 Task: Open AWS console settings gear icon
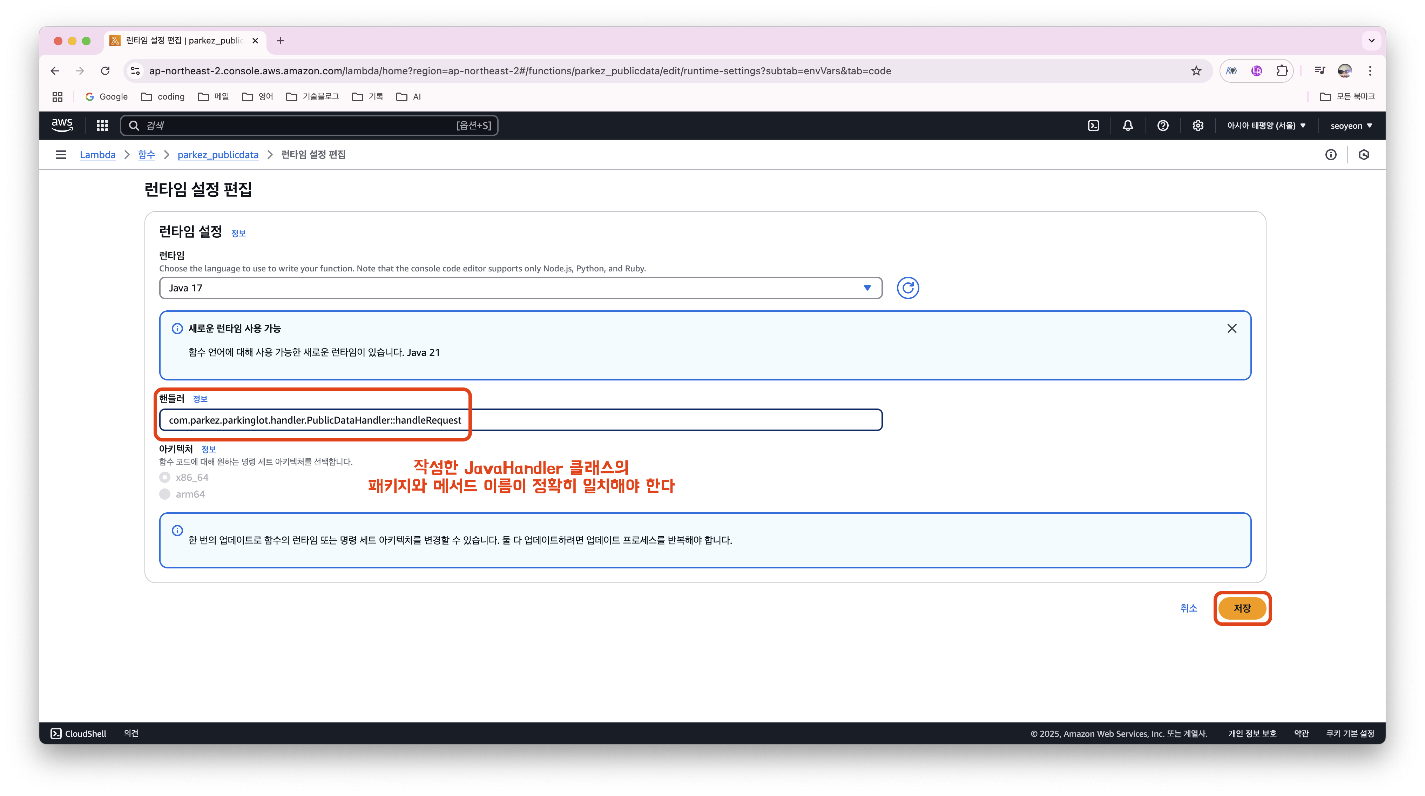click(1198, 126)
